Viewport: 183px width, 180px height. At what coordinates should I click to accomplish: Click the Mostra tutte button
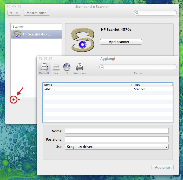coord(36,13)
